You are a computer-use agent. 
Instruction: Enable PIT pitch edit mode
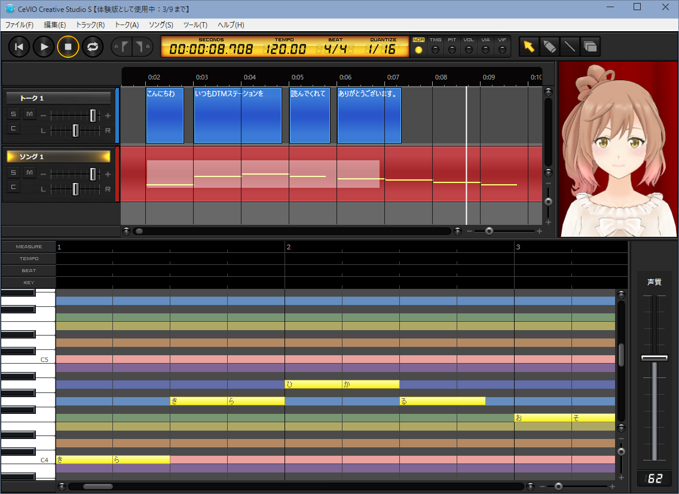452,50
